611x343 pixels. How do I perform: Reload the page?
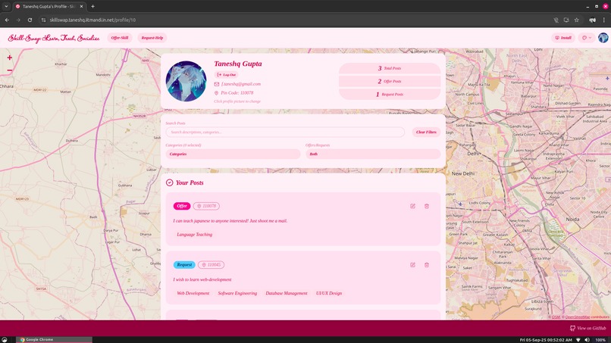point(30,20)
